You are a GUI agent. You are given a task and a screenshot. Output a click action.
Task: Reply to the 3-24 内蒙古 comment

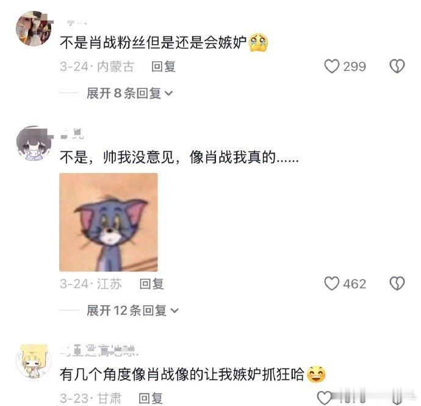164,67
